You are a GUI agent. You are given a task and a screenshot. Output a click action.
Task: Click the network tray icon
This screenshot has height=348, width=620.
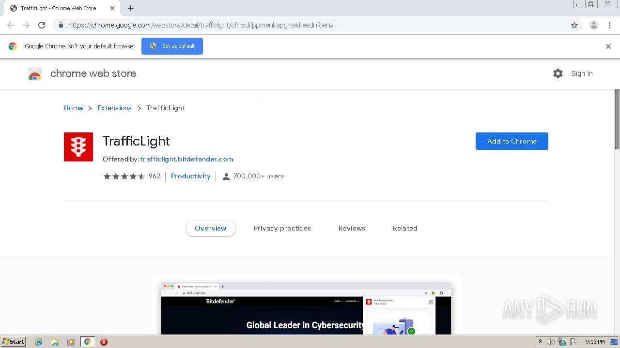pyautogui.click(x=562, y=342)
